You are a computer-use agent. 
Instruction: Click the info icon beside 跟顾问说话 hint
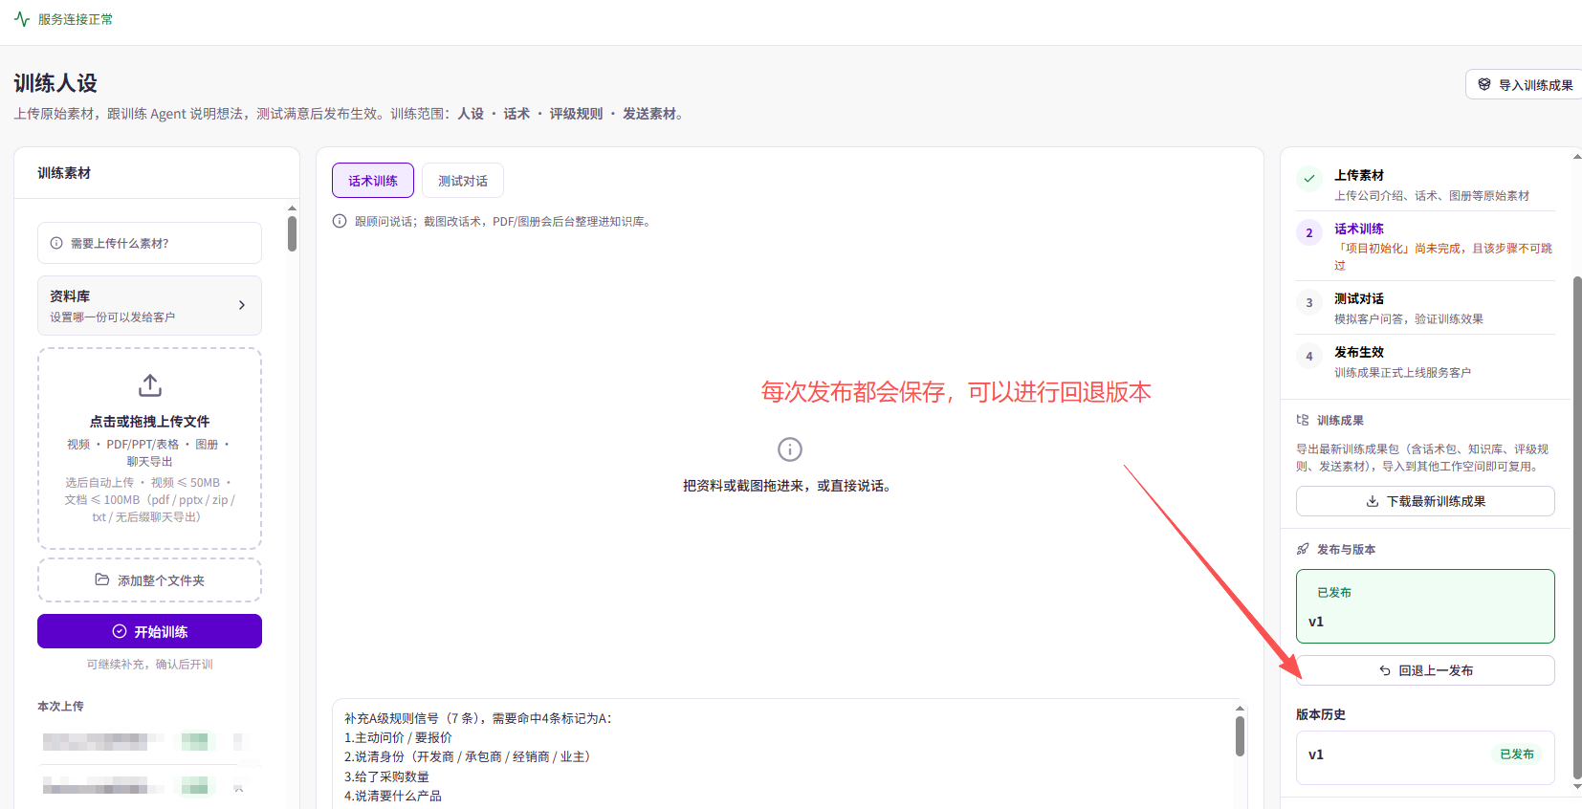[340, 221]
